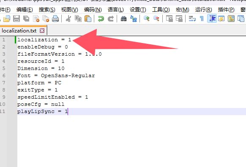Copy selection toolbar icon
This screenshot has width=246, height=167.
[x=78, y=19]
